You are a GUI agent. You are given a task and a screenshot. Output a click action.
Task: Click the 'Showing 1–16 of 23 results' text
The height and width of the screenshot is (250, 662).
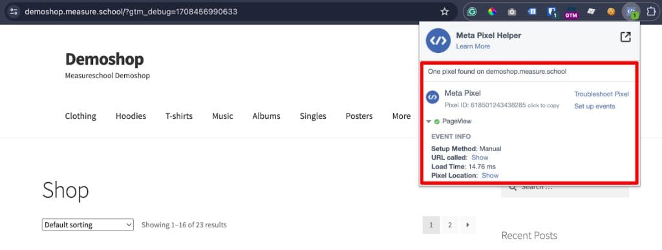pos(184,225)
